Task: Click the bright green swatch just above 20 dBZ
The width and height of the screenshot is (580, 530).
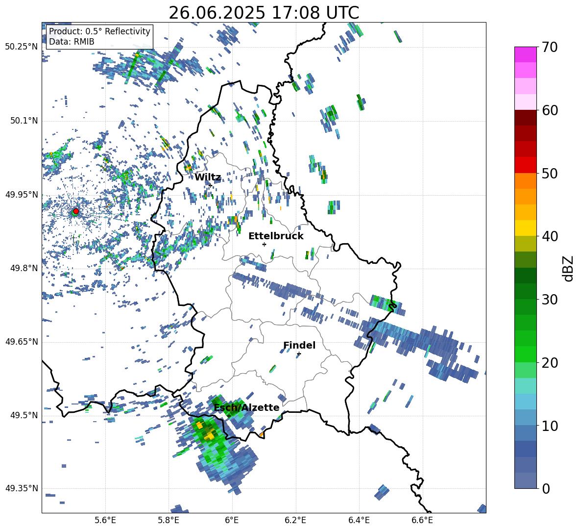Action: [526, 354]
